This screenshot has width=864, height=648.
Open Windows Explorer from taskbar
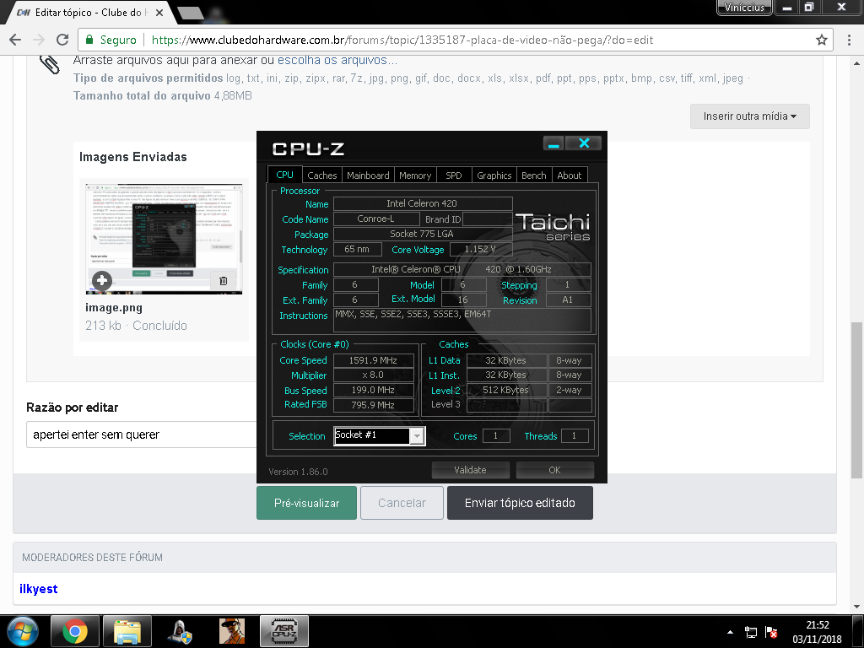[x=127, y=631]
